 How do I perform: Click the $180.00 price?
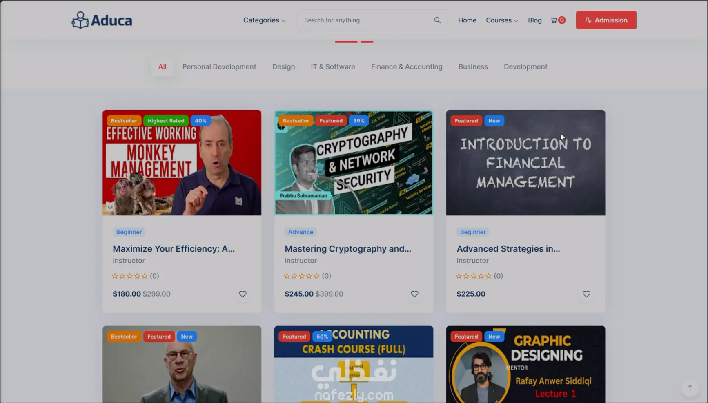tap(127, 294)
